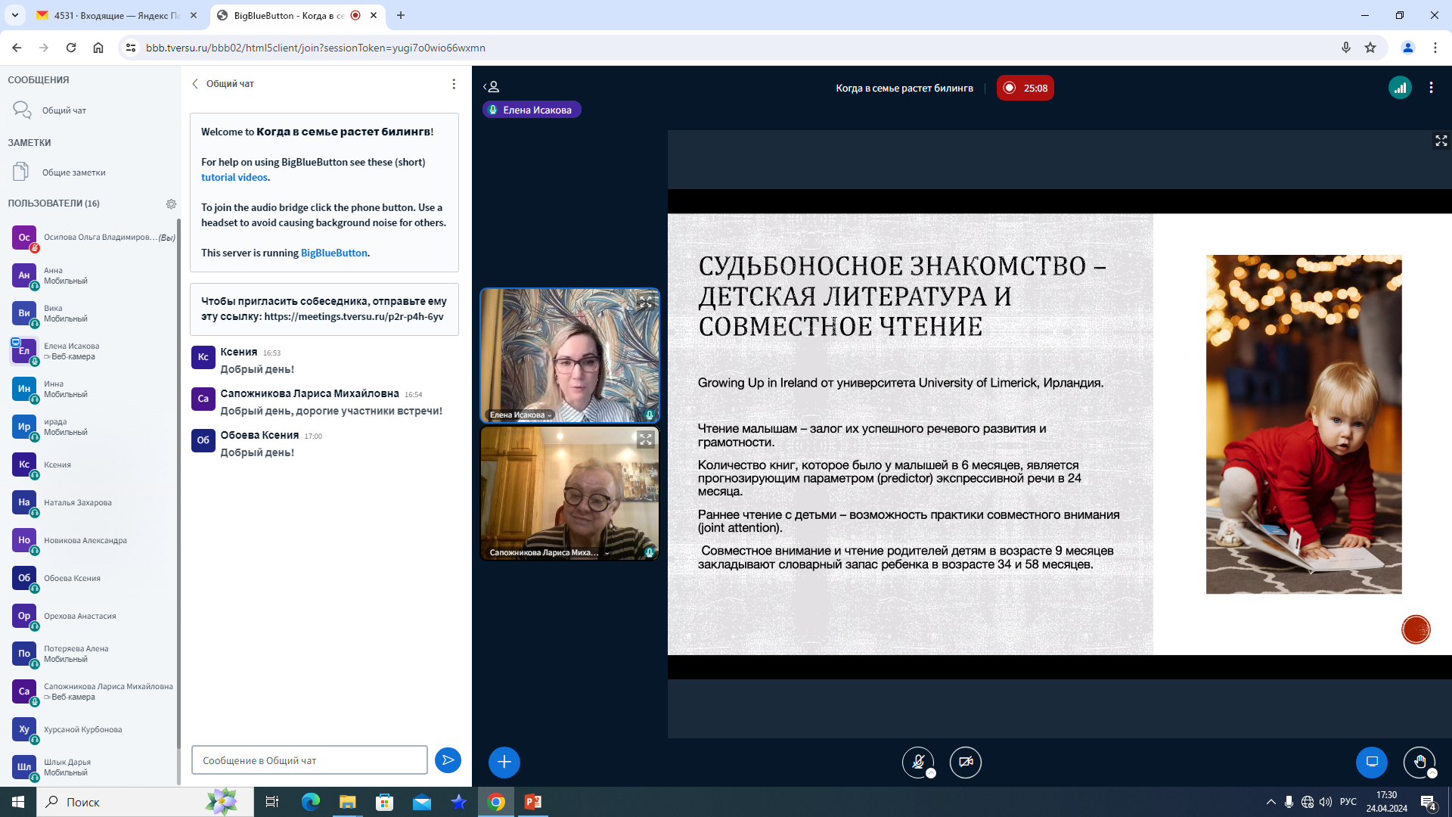Unmute the microphone in bottom toolbar
This screenshot has height=817, width=1452.
[918, 762]
